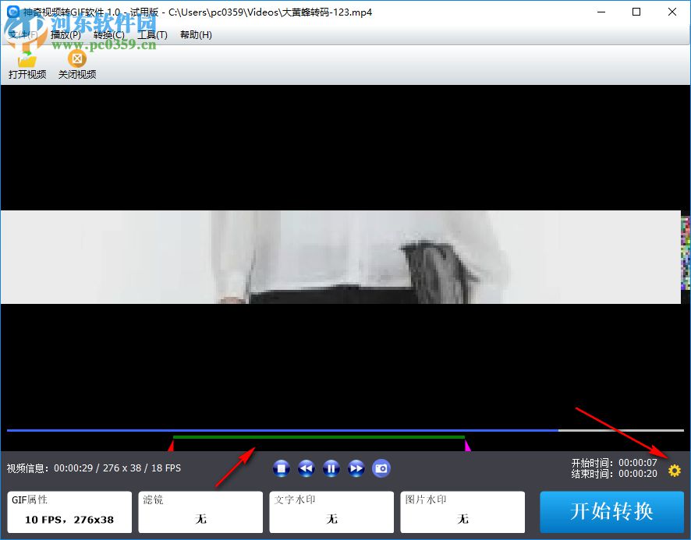This screenshot has height=540, width=691.
Task: Select the red start-time marker
Action: [x=171, y=445]
